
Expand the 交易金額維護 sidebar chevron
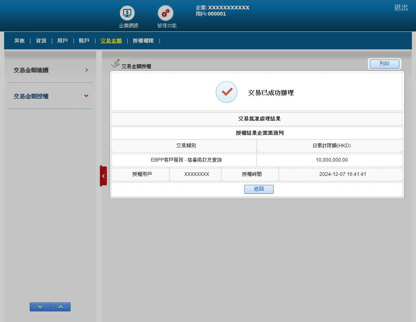click(86, 70)
